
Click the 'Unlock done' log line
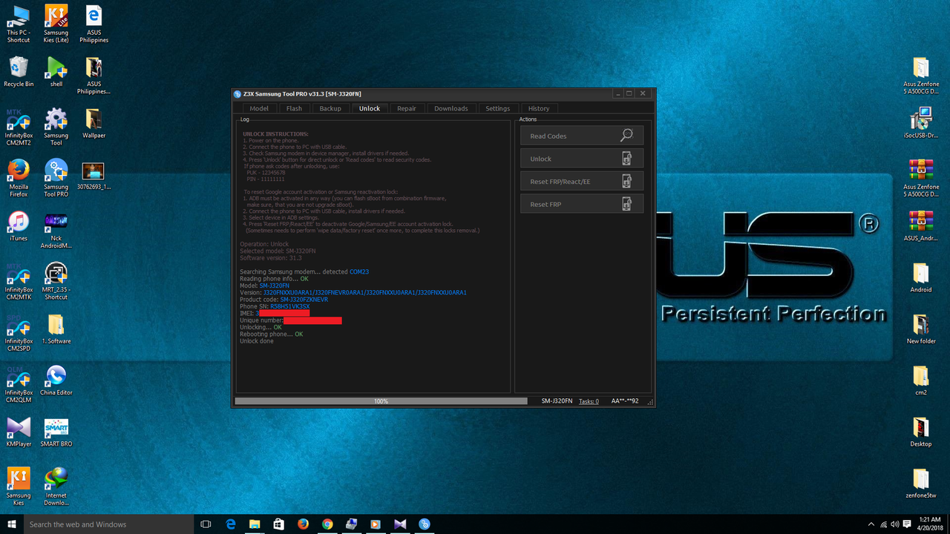257,341
